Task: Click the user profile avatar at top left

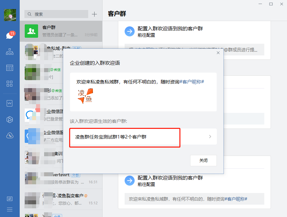Action: [10, 15]
